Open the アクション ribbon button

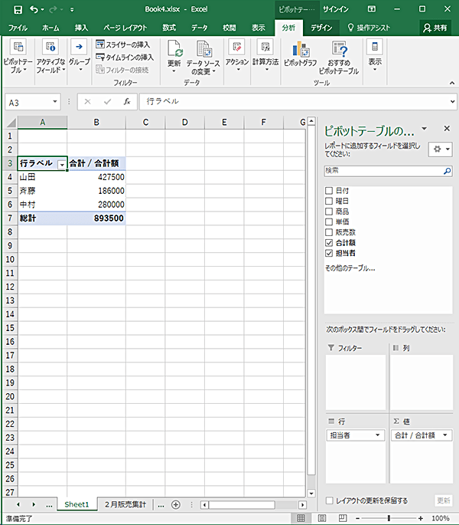pos(237,56)
